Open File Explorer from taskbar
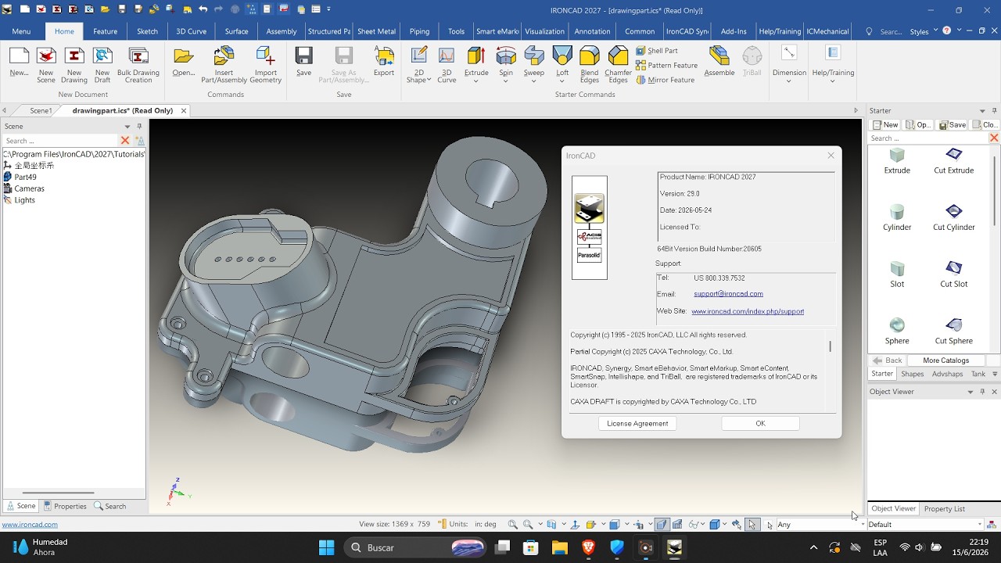Image resolution: width=1001 pixels, height=563 pixels. (559, 547)
